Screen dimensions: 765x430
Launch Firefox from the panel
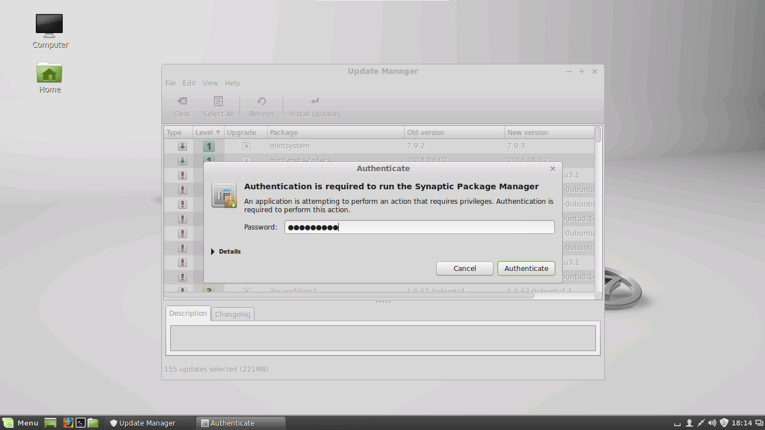click(68, 423)
